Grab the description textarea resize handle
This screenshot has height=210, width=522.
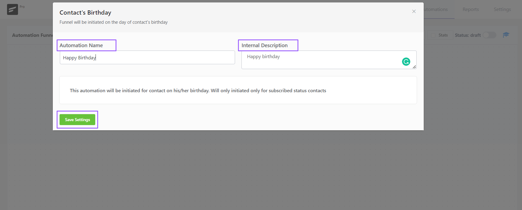point(414,67)
